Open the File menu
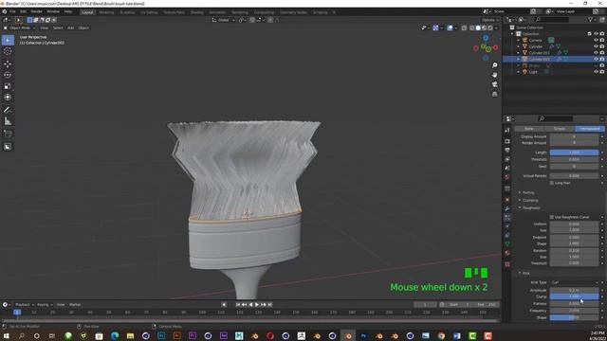 pyautogui.click(x=12, y=11)
